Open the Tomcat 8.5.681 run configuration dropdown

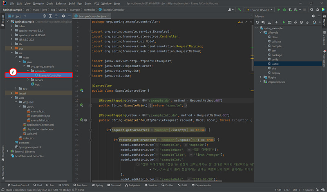259,10
